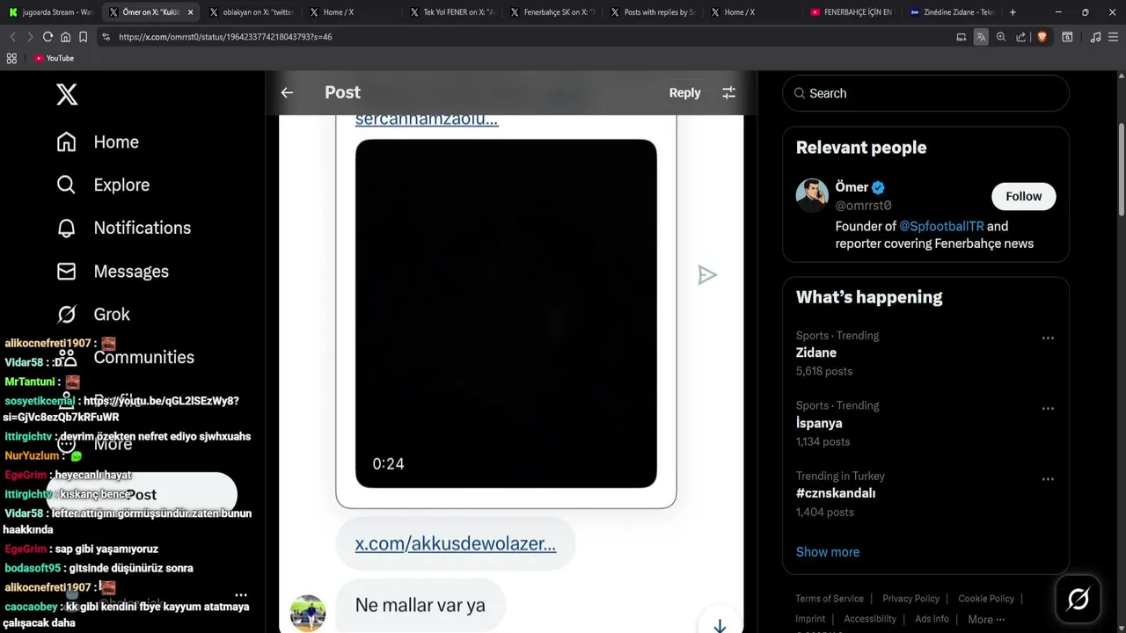
Task: Open the Brave playlist music icon
Action: [x=1095, y=37]
